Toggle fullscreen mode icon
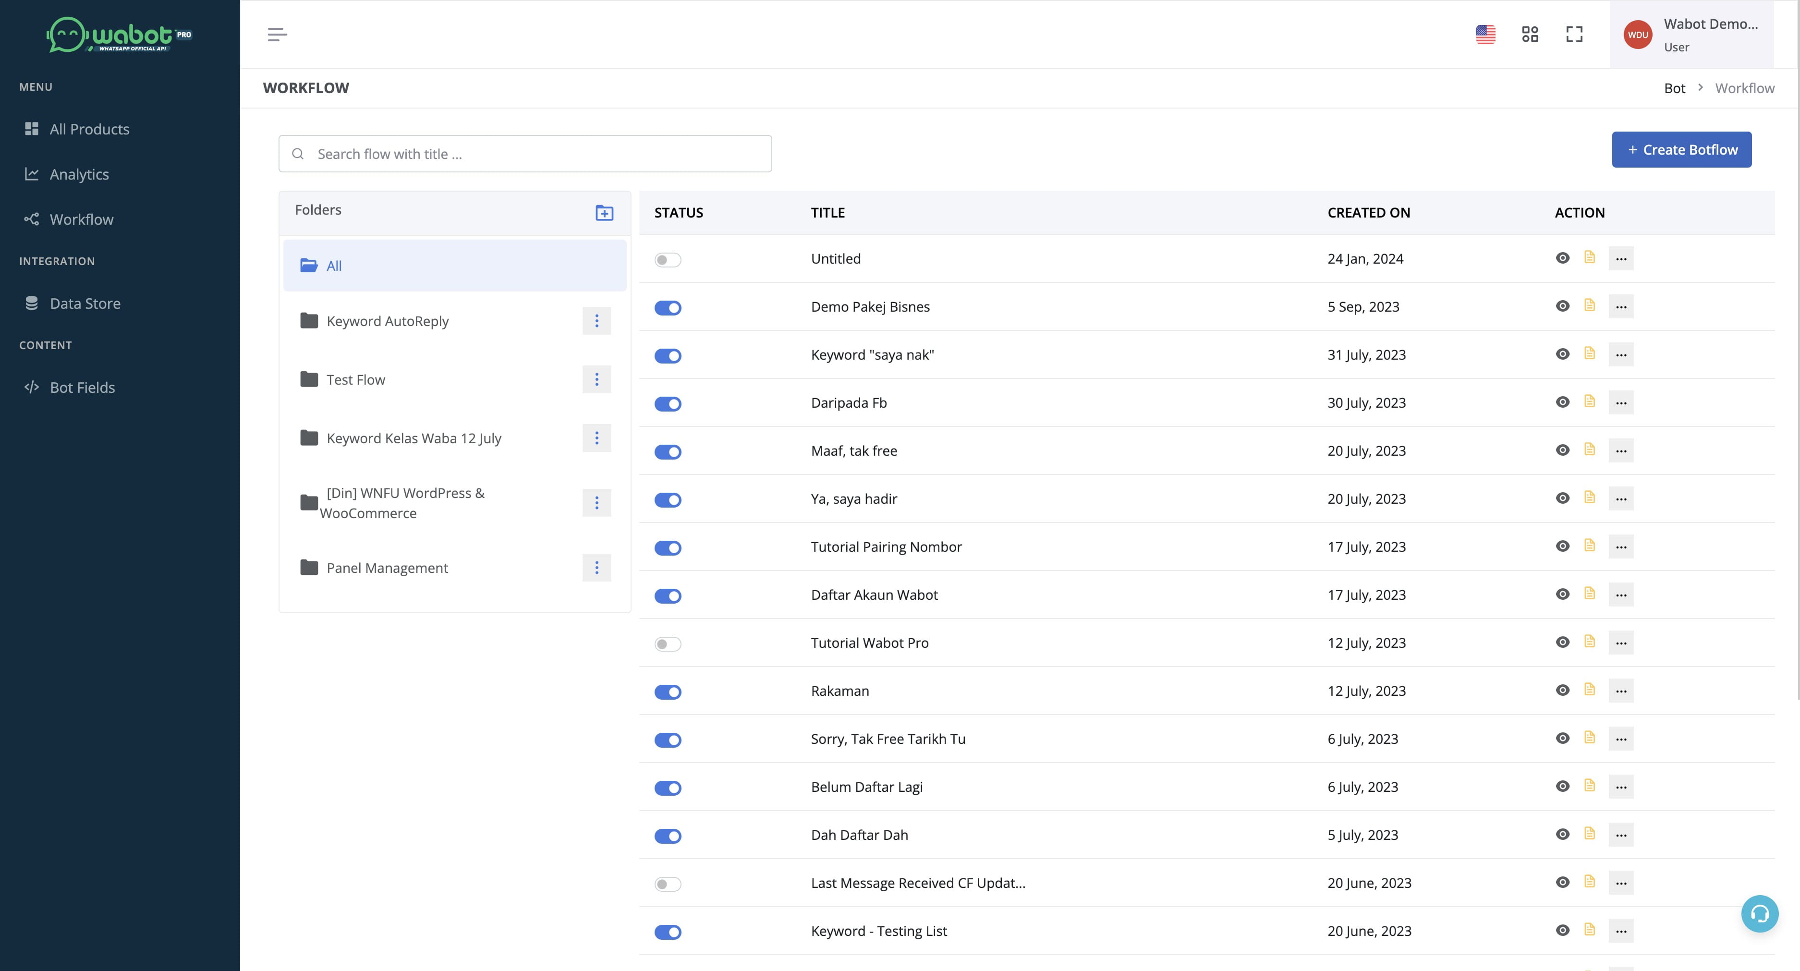This screenshot has width=1800, height=971. point(1574,34)
